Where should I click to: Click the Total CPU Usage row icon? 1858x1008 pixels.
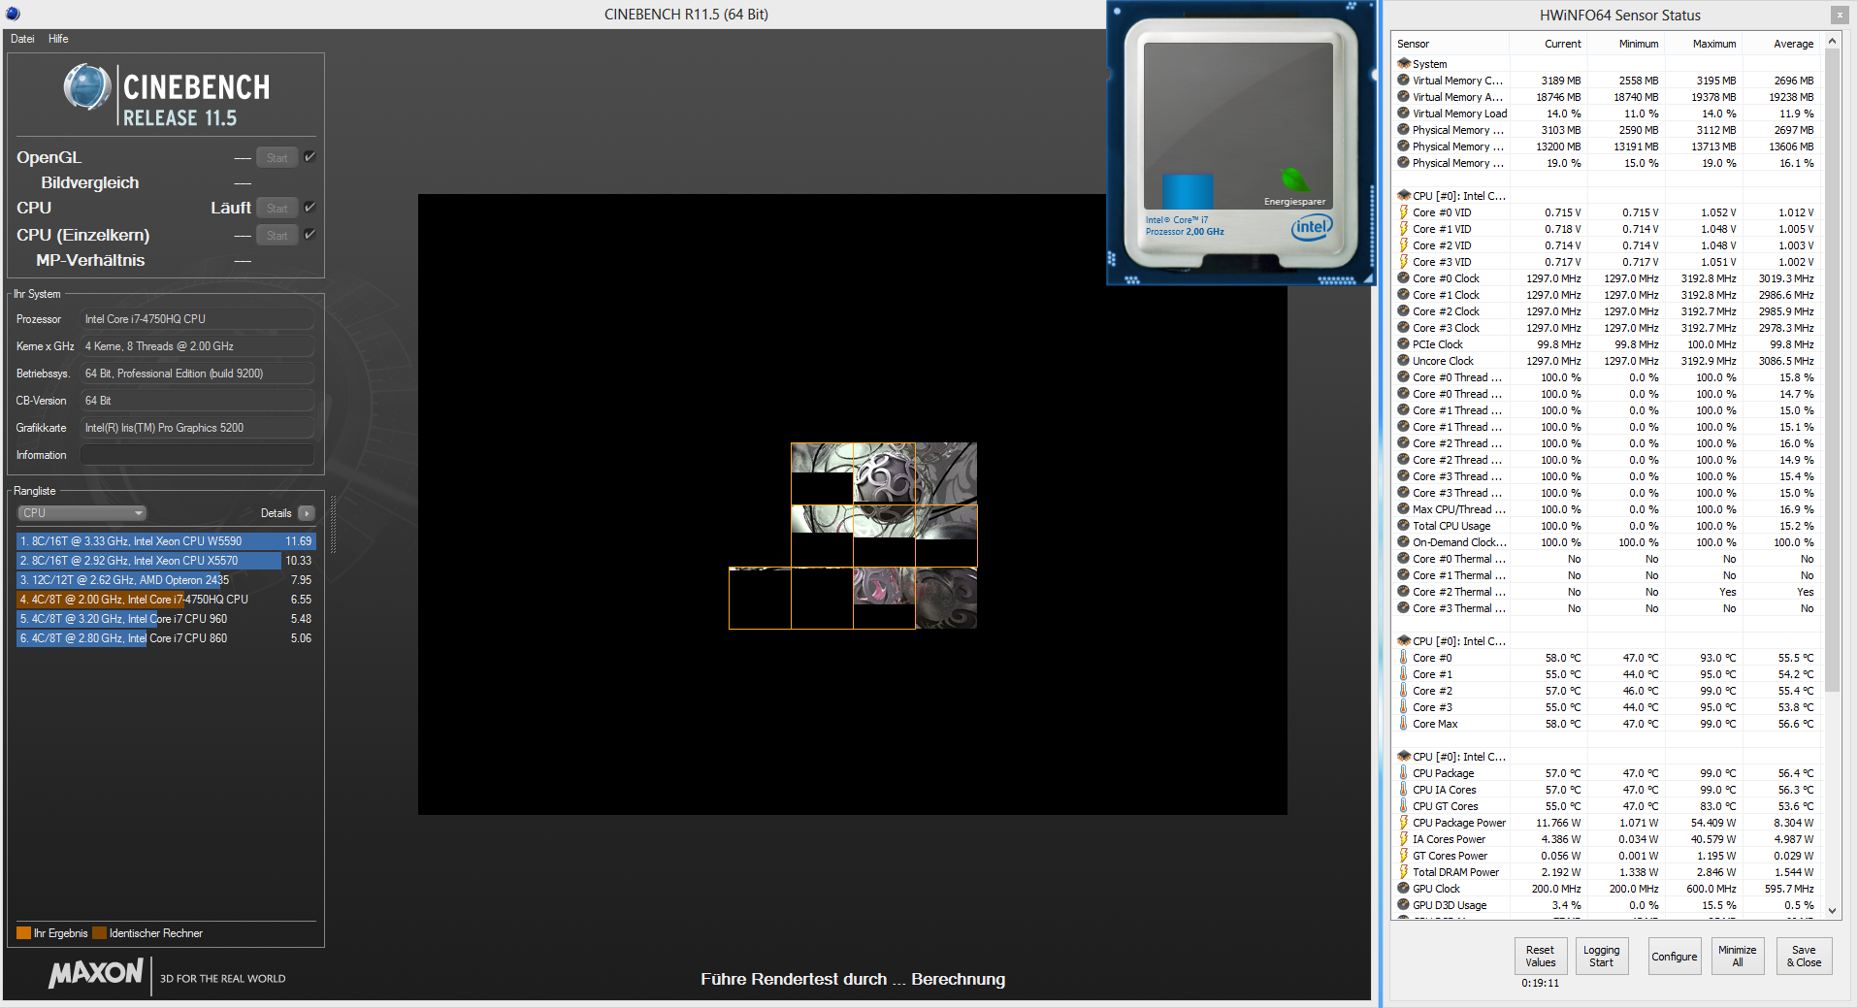tap(1403, 526)
